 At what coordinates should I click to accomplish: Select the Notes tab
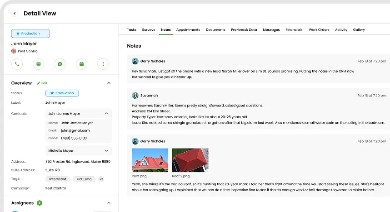coord(165,30)
